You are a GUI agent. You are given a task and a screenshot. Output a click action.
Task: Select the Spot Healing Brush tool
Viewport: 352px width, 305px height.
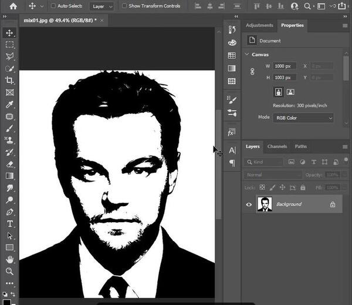click(9, 116)
